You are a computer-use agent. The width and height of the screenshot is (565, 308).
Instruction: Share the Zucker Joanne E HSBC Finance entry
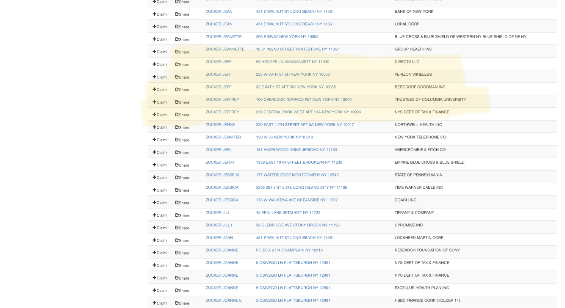click(182, 303)
